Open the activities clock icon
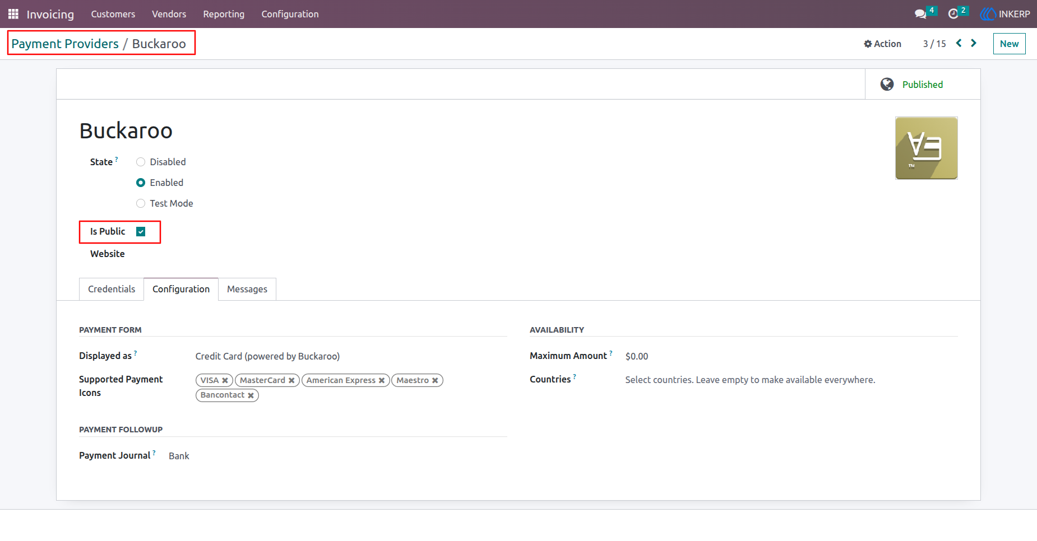1037x541 pixels. 953,14
